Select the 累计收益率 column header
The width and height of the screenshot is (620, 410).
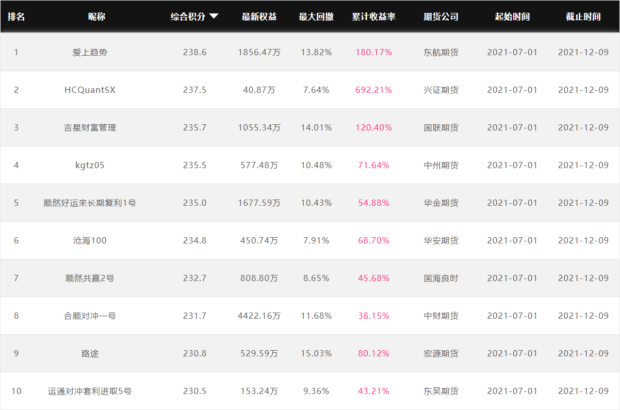[373, 17]
